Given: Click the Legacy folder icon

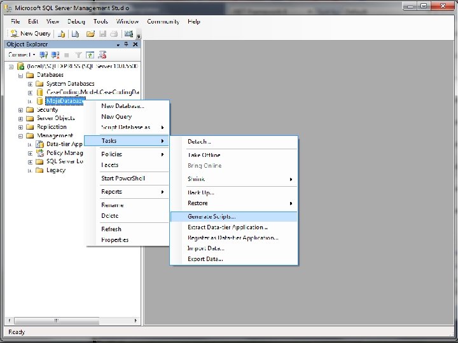Looking at the screenshot, I should coord(39,170).
